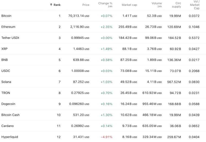Click Bitcoin's 52.3 B USD volume

[154, 16]
